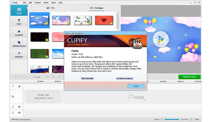The width and height of the screenshot is (211, 122).
Task: Open the File menu
Action: (x=24, y=3)
